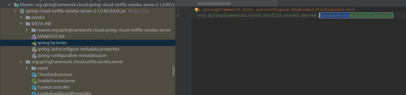Click the EurekaController class icon
The height and width of the screenshot is (95, 406).
34,87
